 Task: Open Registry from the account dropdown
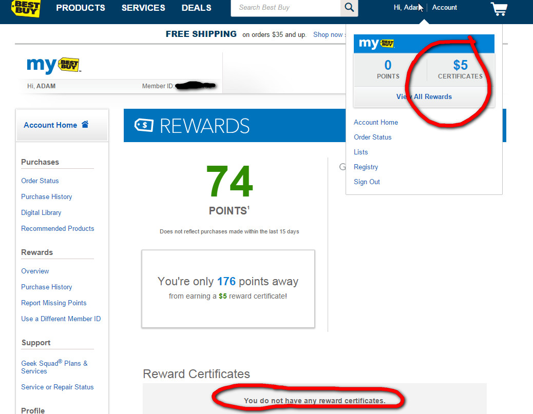366,167
